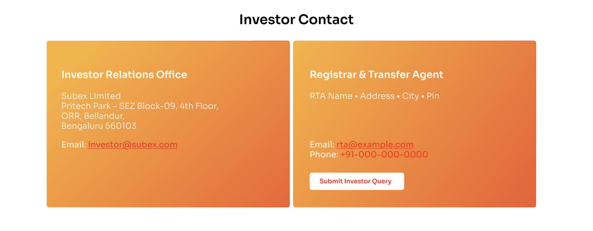Click the Investor Contact page heading
593x231 pixels.
tap(296, 20)
